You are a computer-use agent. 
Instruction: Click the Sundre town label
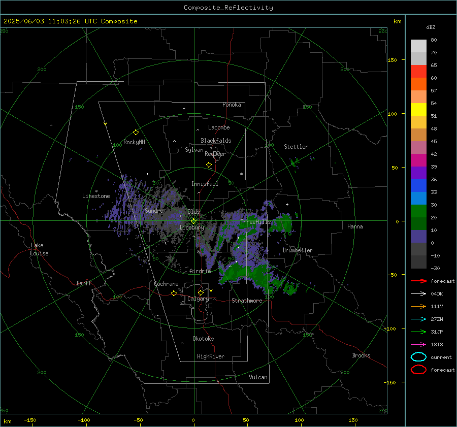[x=154, y=210]
